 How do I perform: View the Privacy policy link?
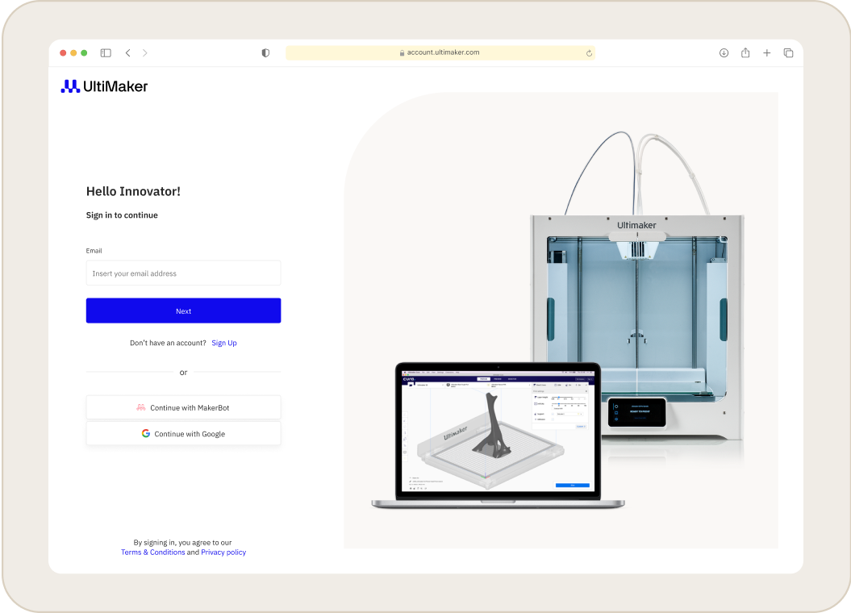coord(223,552)
